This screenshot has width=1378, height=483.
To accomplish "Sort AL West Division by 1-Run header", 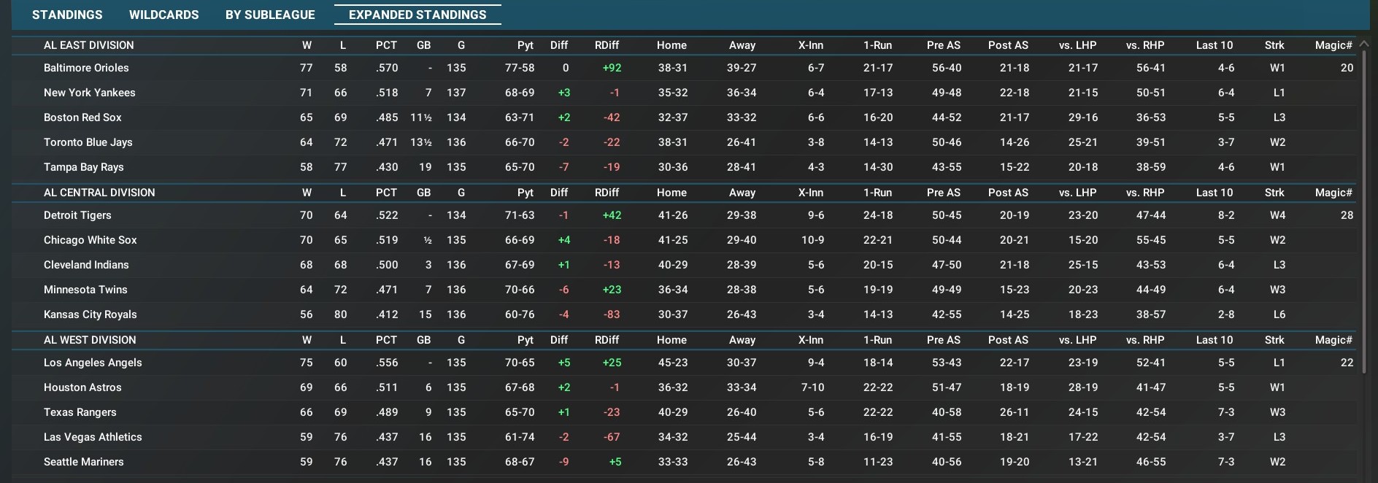I will (877, 340).
